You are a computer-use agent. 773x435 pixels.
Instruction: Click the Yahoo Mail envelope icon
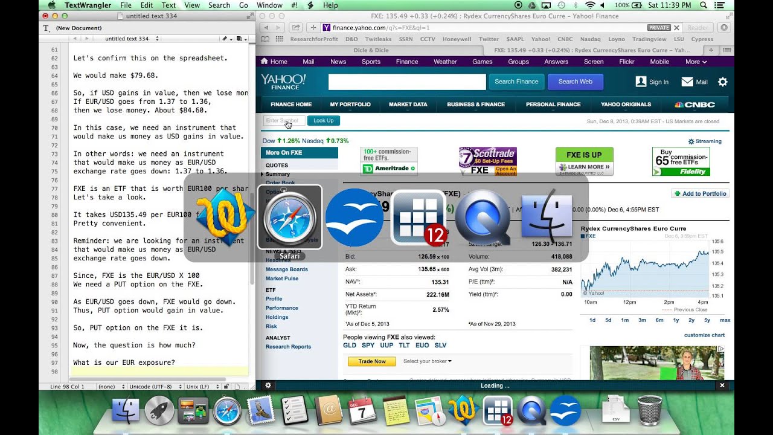[x=687, y=82]
